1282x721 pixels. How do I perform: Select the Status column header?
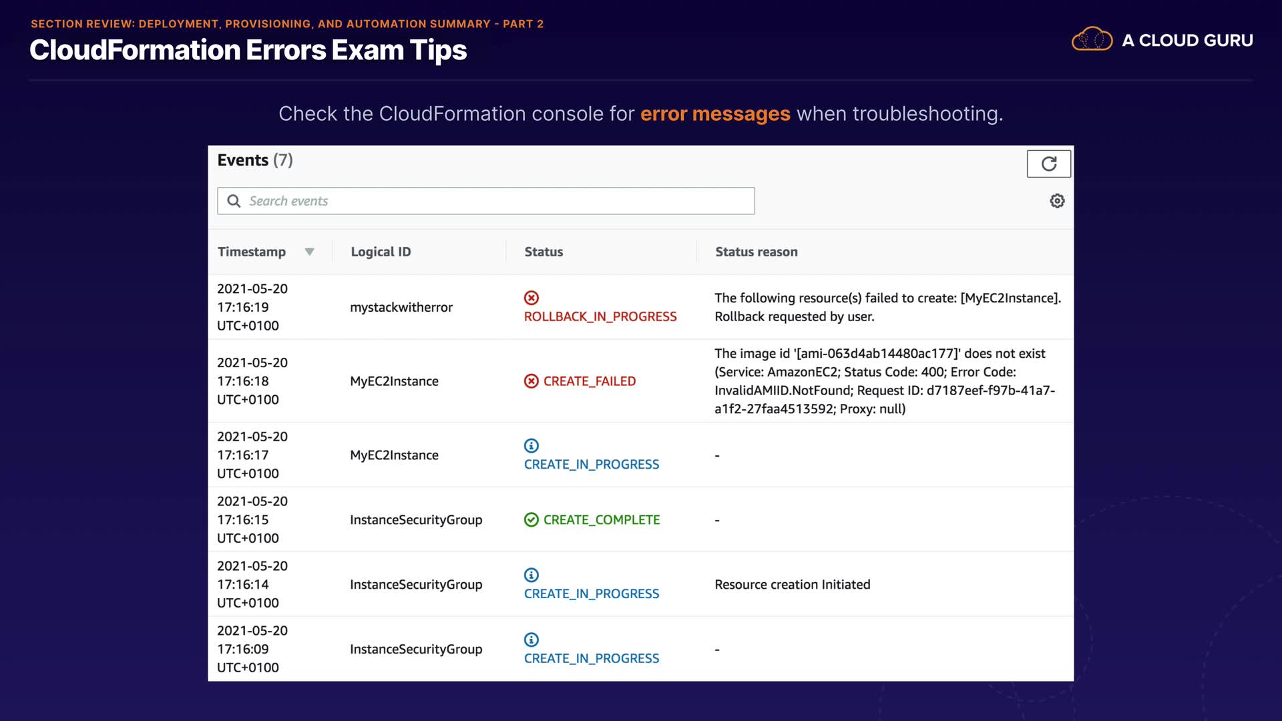point(544,252)
